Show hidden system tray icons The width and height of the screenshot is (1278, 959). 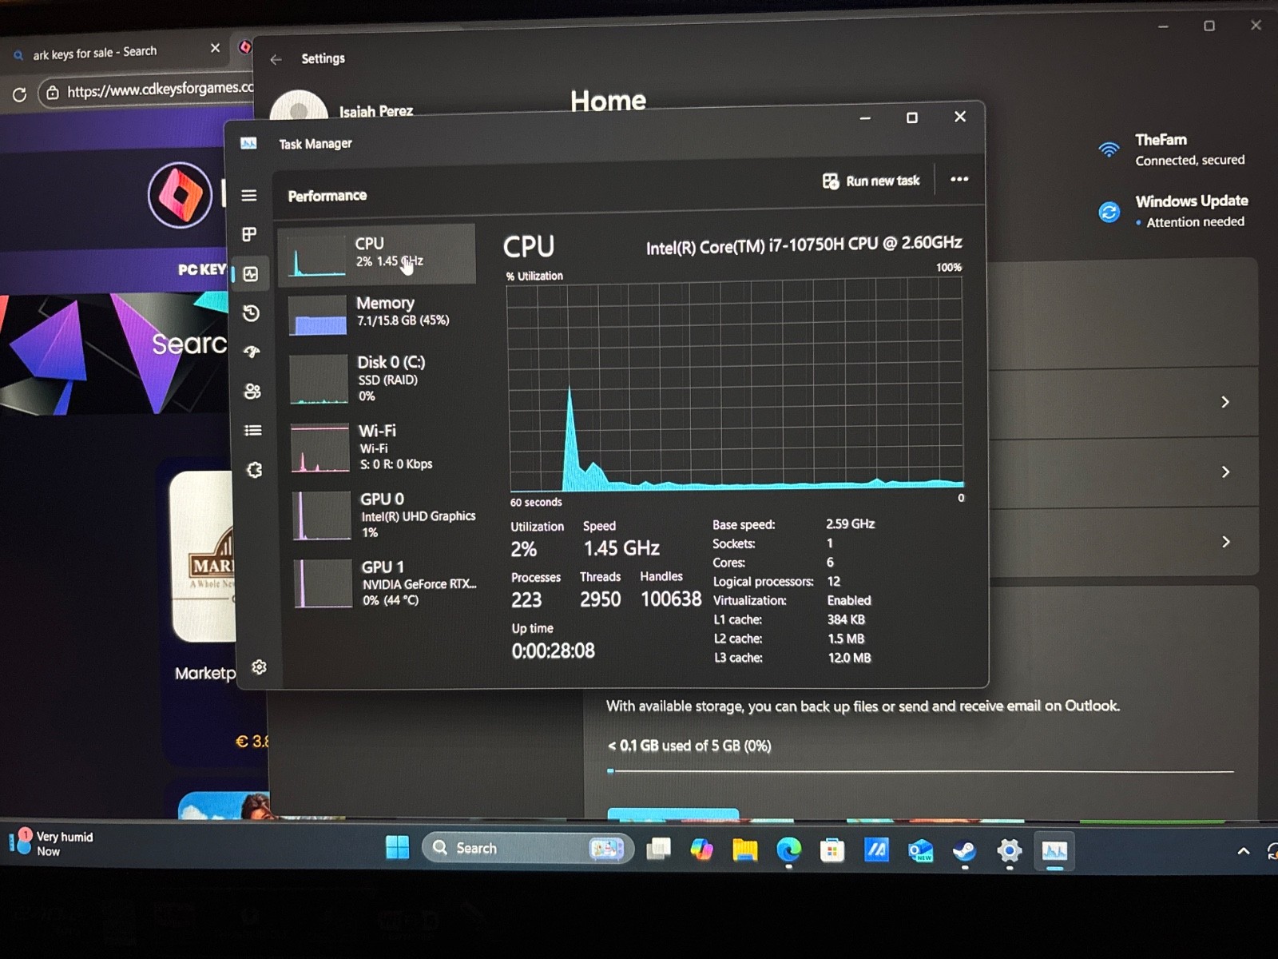click(1243, 852)
